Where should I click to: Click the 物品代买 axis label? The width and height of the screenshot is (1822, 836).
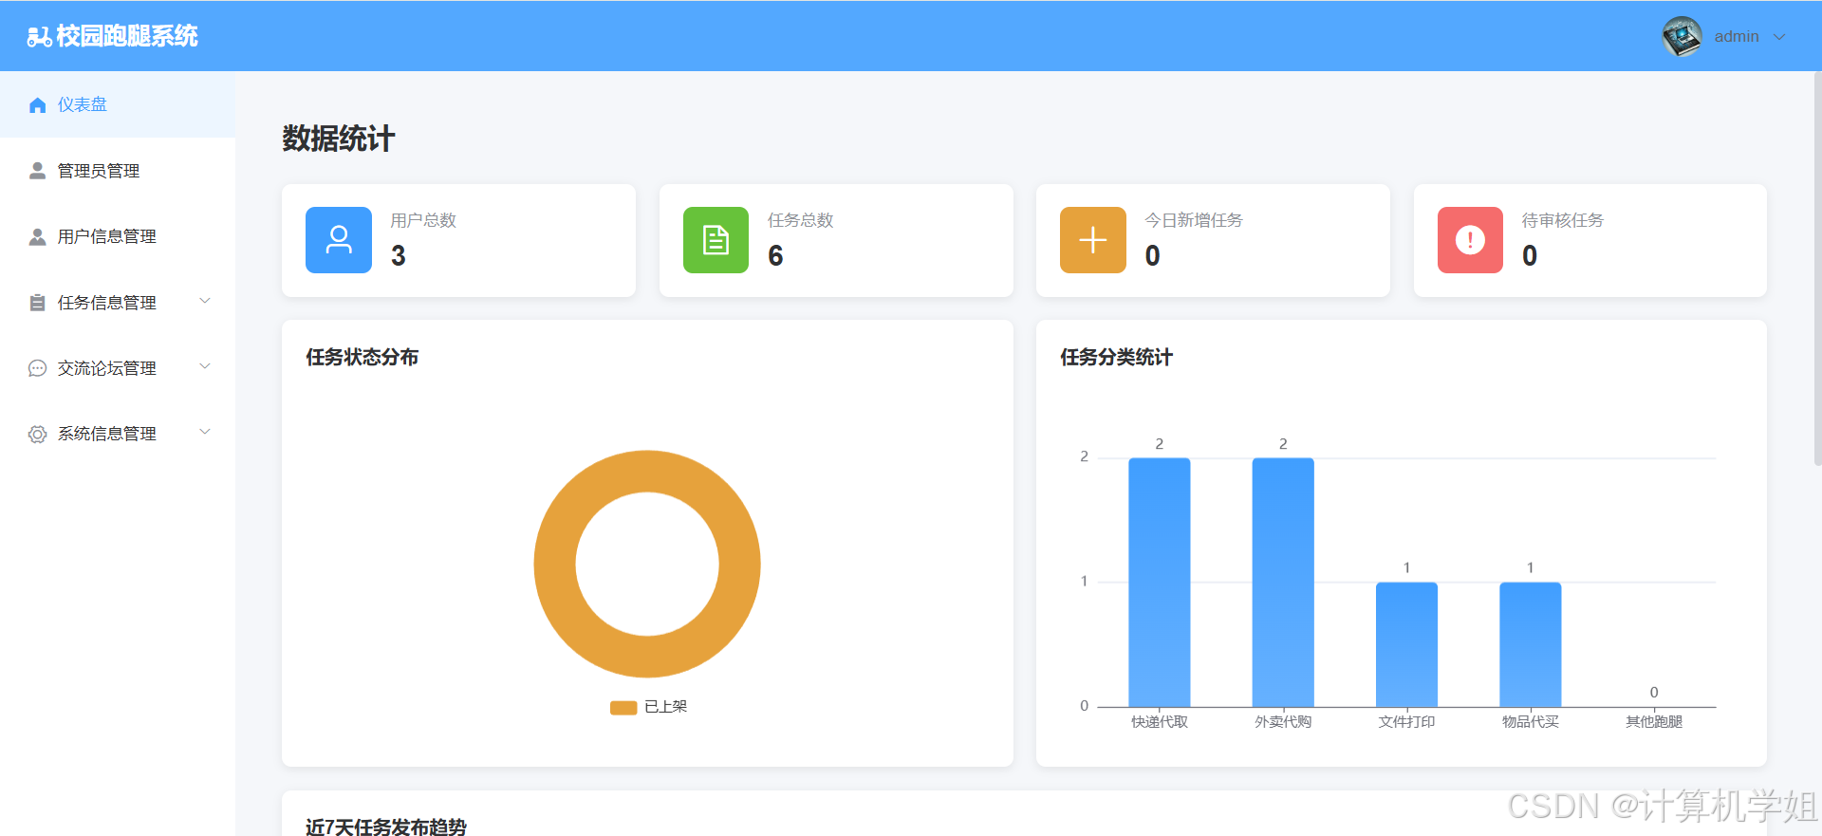[x=1531, y=722]
